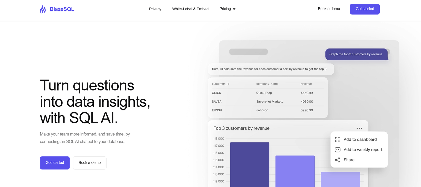The width and height of the screenshot is (421, 187).
Task: Click the 'Top 3 customers by revenue' title
Action: coord(242,128)
